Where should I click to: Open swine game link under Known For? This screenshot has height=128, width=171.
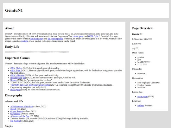click(x=142, y=96)
